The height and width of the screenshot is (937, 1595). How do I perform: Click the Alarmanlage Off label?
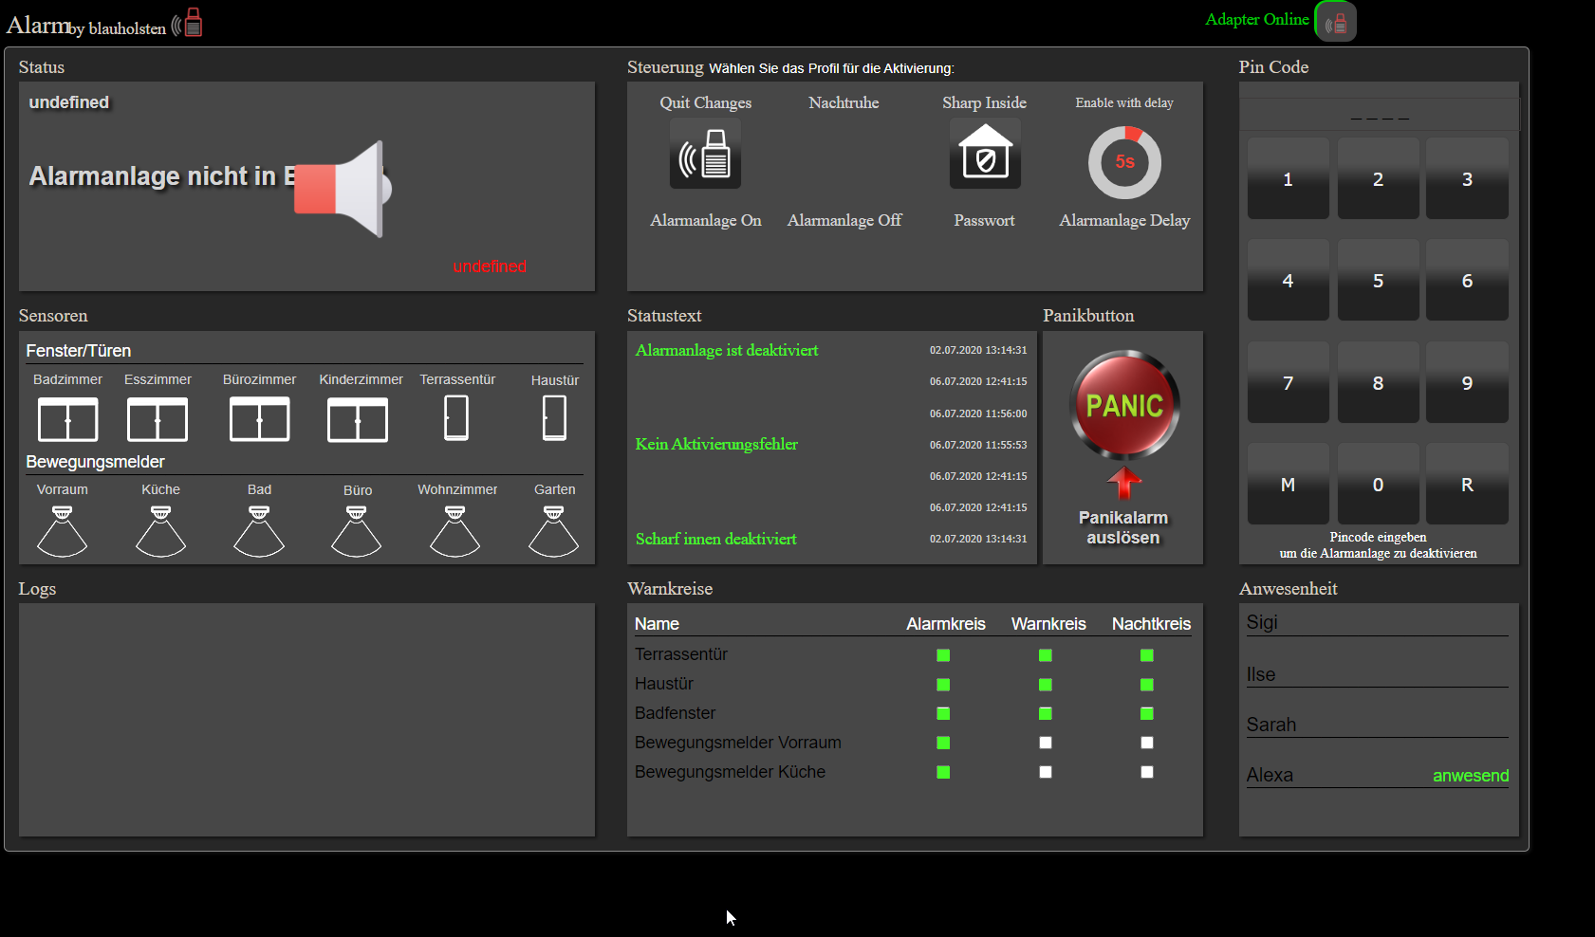(x=844, y=220)
